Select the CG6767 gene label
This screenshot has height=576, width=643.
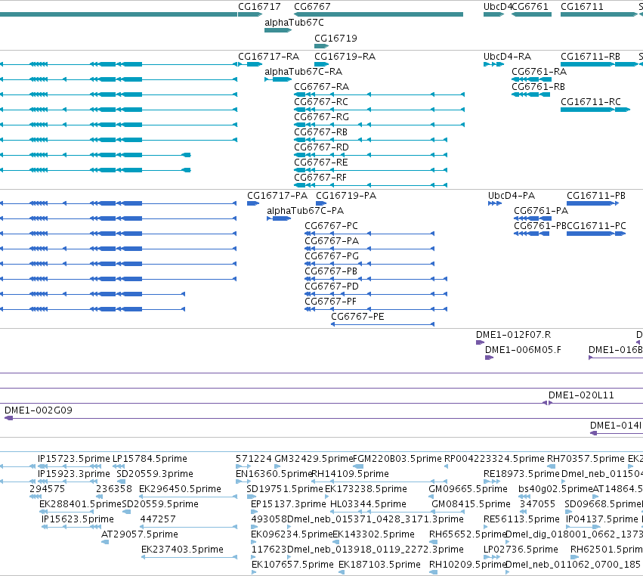[x=312, y=7]
